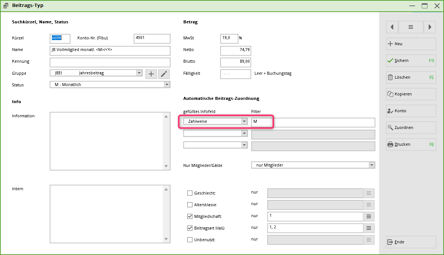Click the Löschen trash button
Viewport: 444px width, 255px height.
[411, 77]
